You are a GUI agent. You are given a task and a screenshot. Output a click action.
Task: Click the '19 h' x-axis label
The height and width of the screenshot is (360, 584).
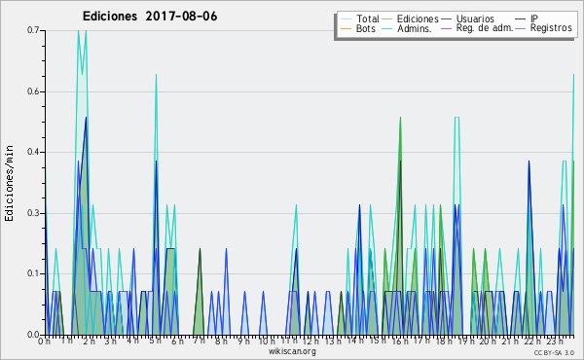coord(465,341)
